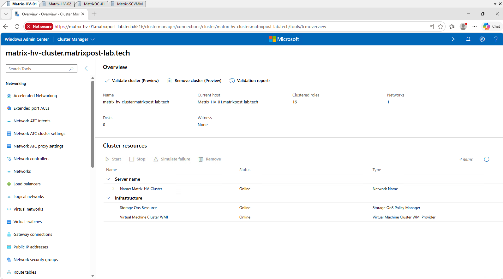Switch to the Matrix-SCVMM tab
Image resolution: width=503 pixels, height=279 pixels.
[x=127, y=4]
